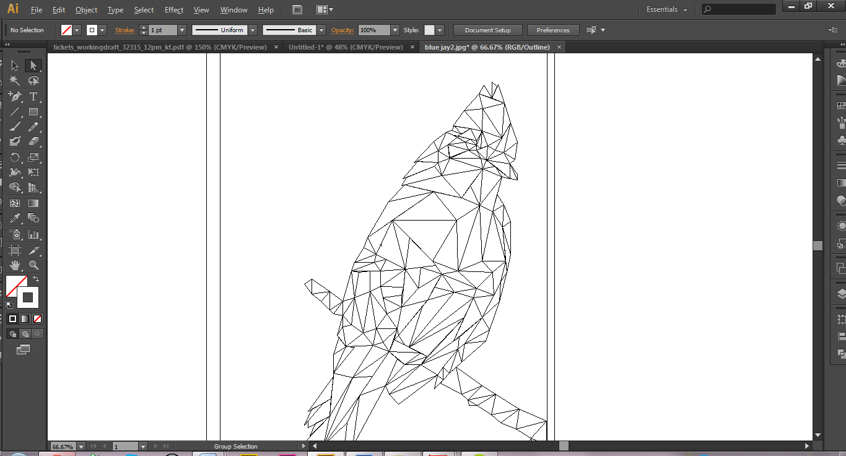
Task: Pick the Mesh tool
Action: [x=15, y=203]
